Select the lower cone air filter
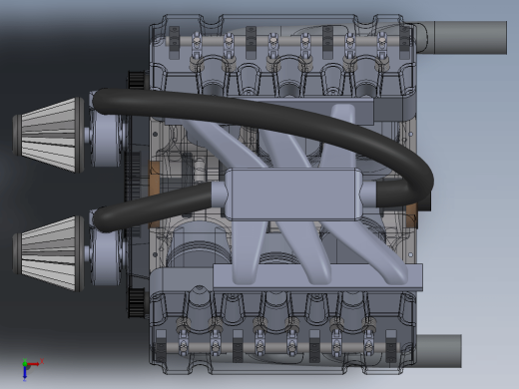This screenshot has height=389, width=519. pyautogui.click(x=49, y=253)
